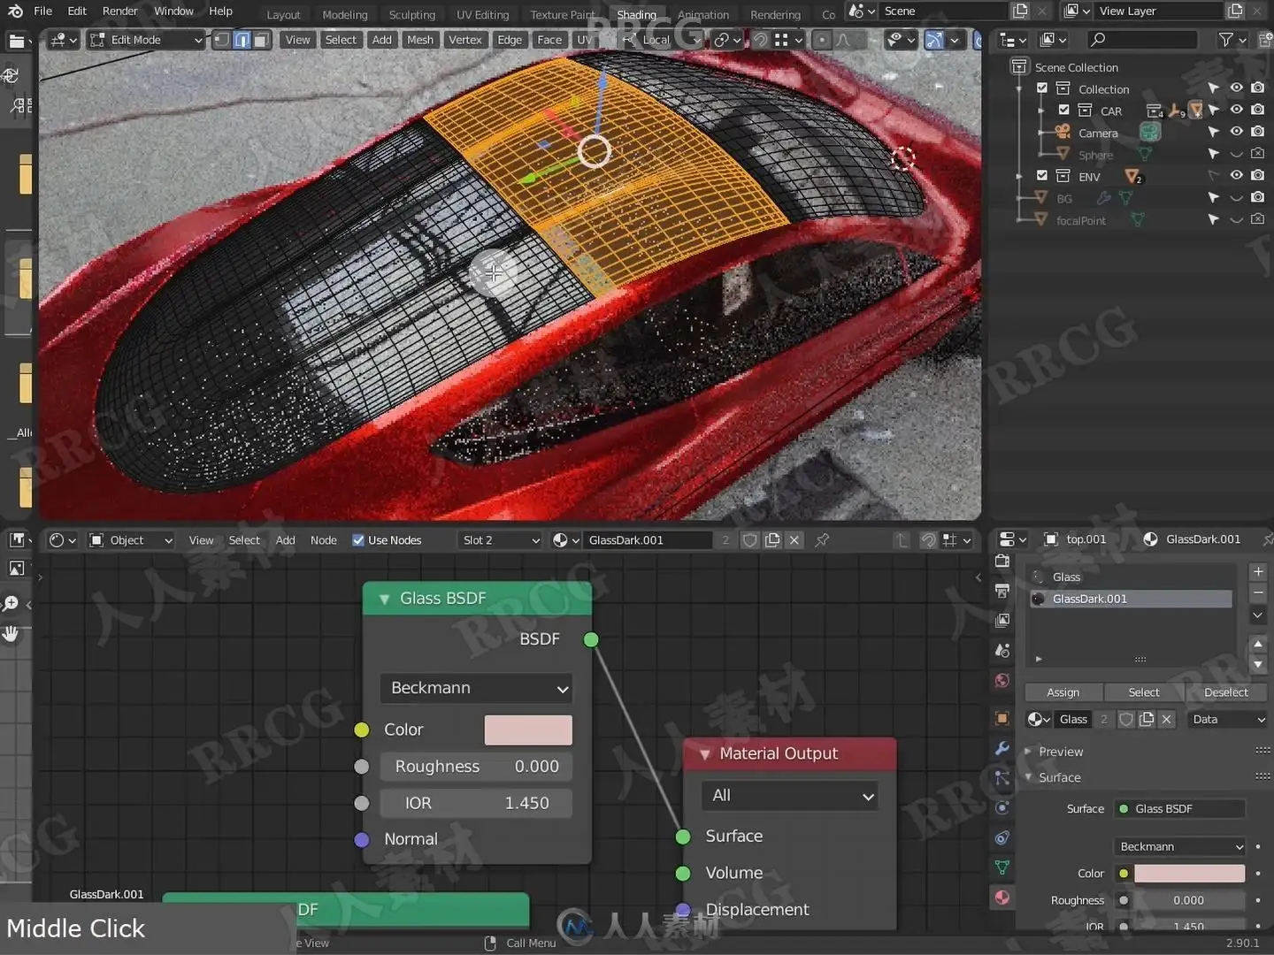
Task: Click the output properties printer tab
Action: [1002, 591]
